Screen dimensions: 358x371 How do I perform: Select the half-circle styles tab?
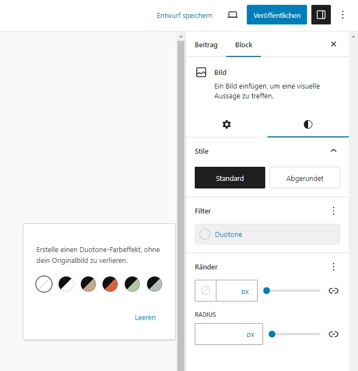308,124
